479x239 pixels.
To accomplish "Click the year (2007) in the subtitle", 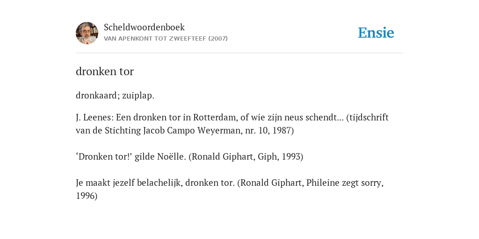I will tap(218, 39).
